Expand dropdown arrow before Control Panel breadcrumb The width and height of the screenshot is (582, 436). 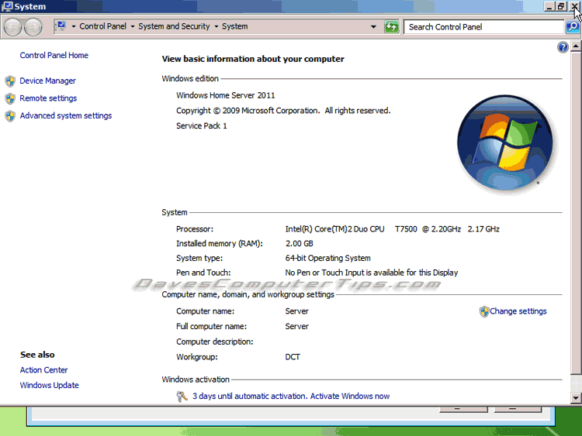(x=74, y=26)
